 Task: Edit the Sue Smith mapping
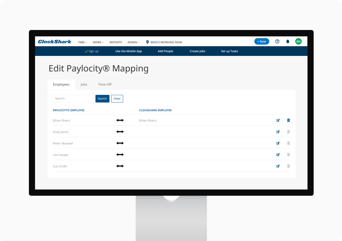coord(278,166)
